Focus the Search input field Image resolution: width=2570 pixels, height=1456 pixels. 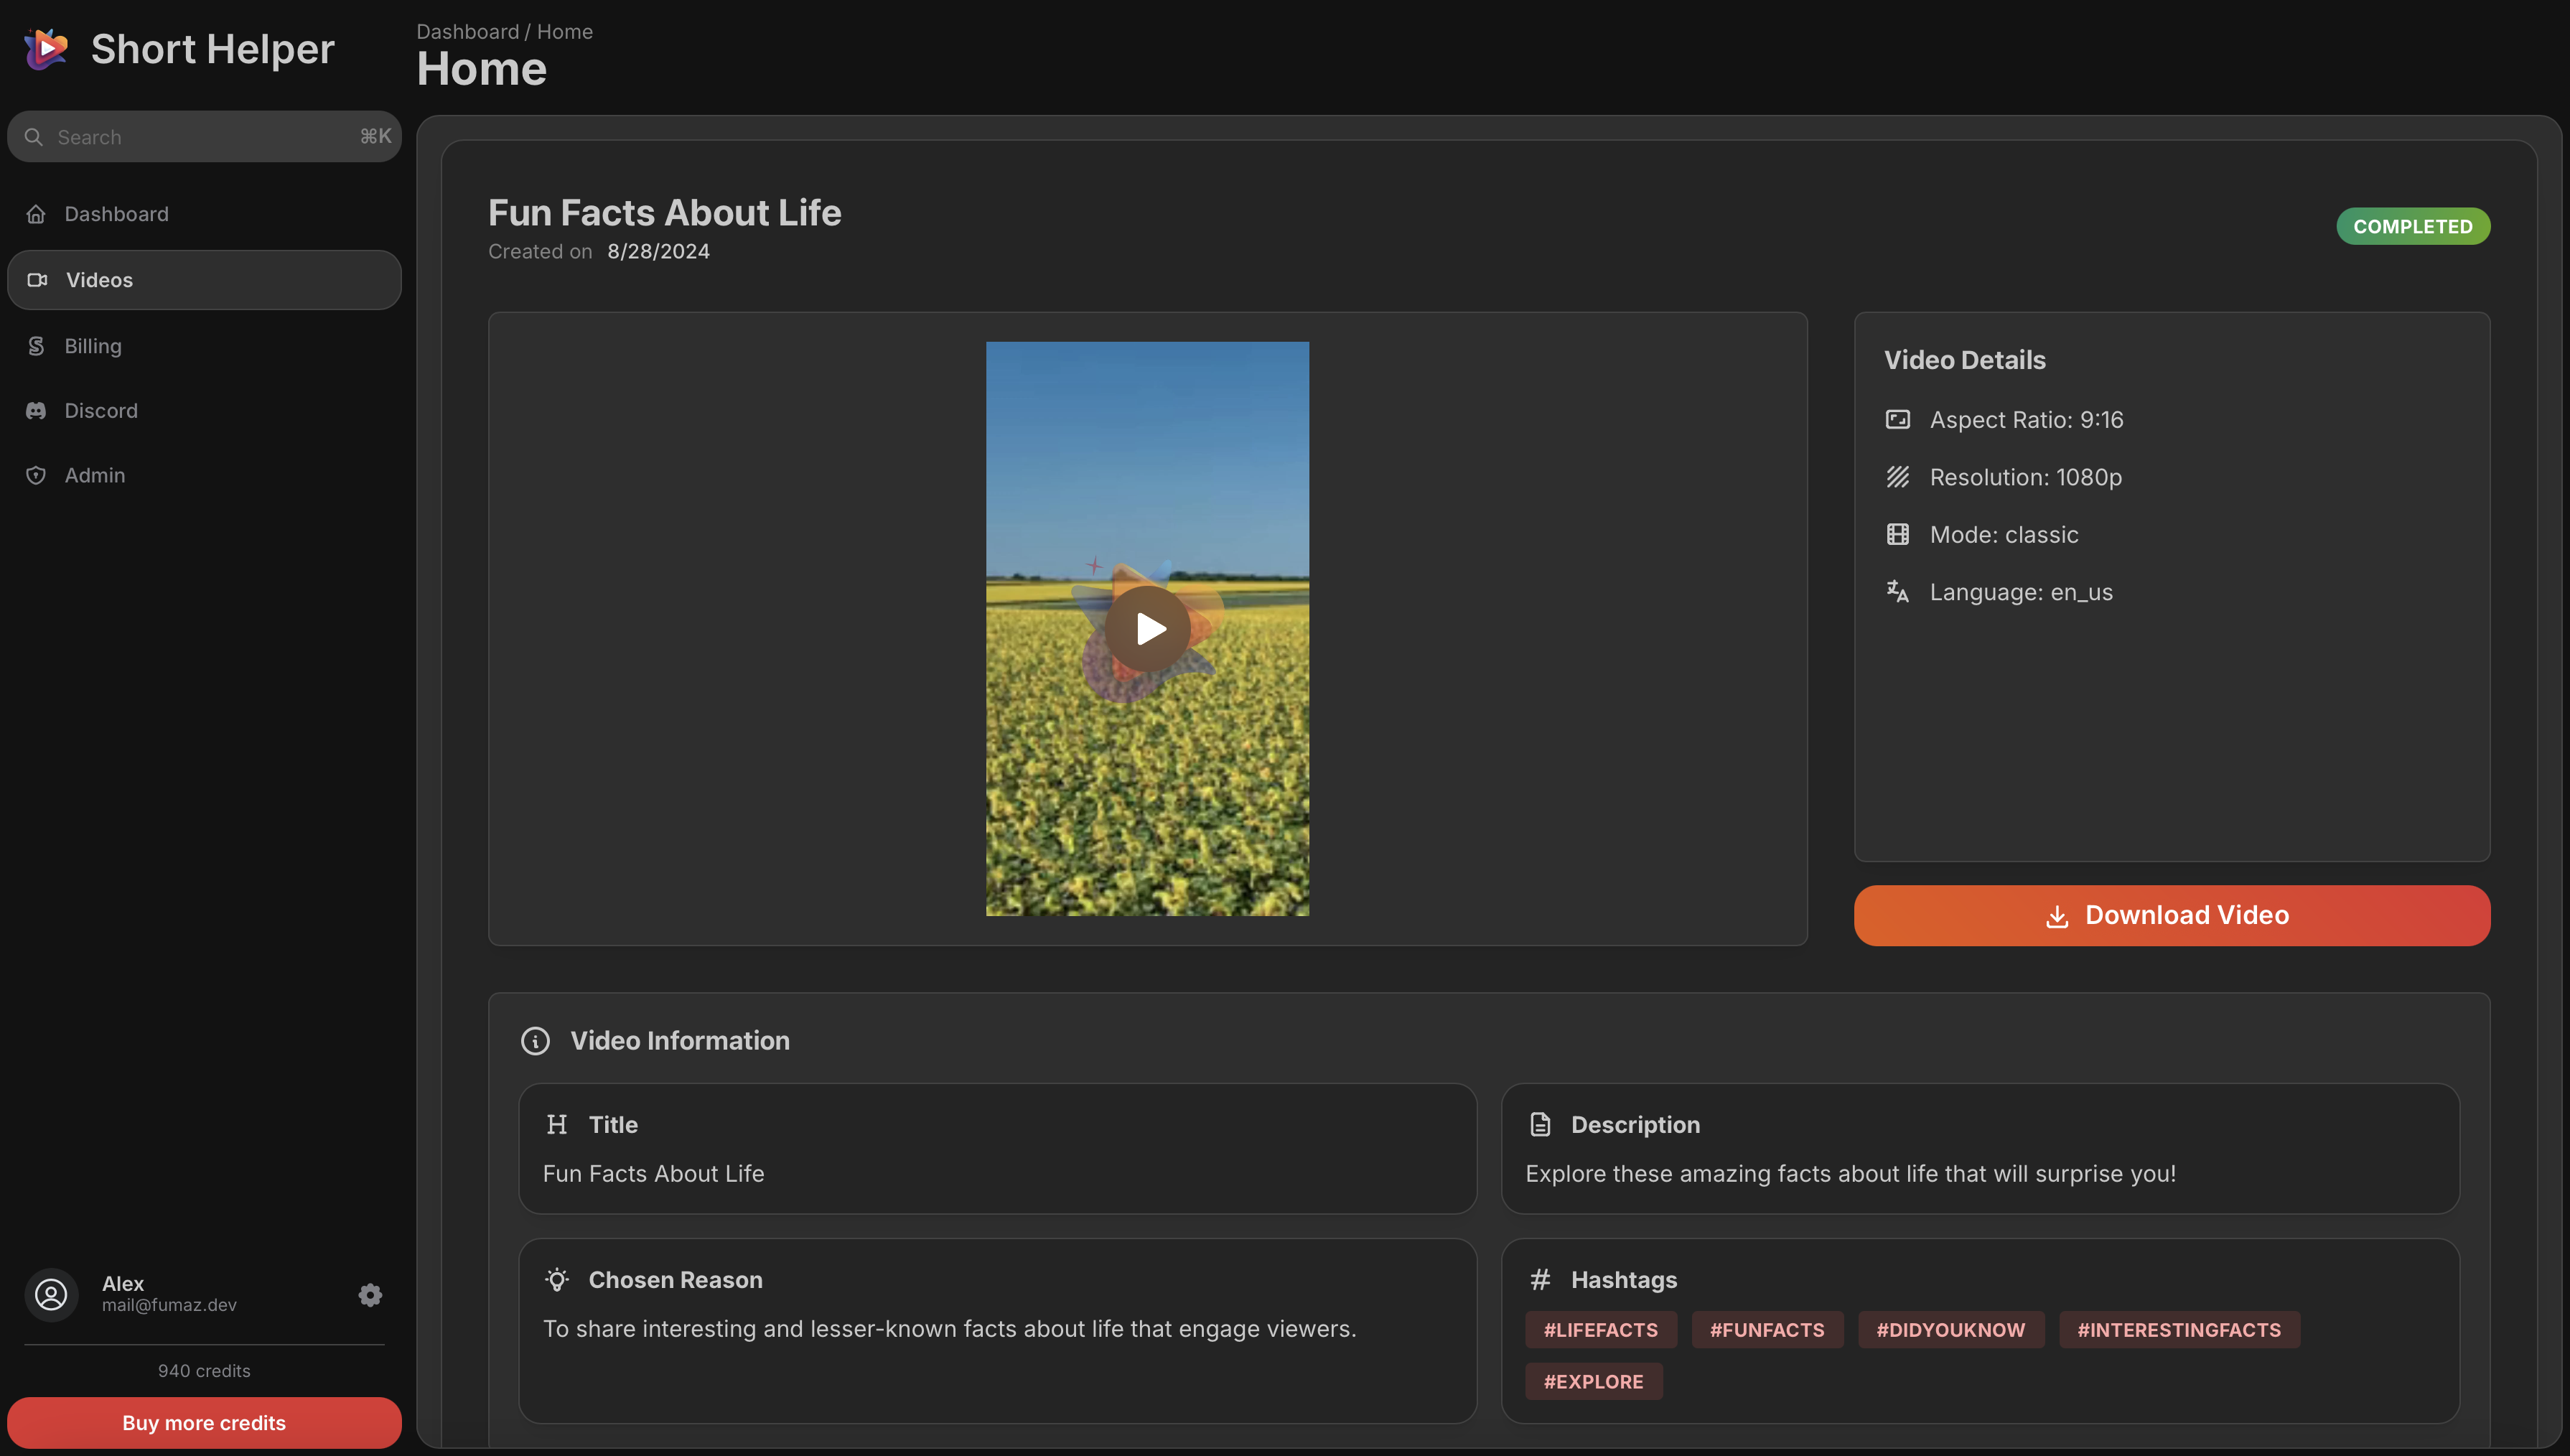[200, 137]
